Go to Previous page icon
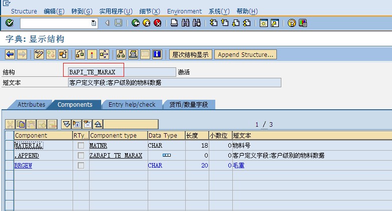Image resolution: width=392 pixels, height=211 pixels. click(225, 23)
